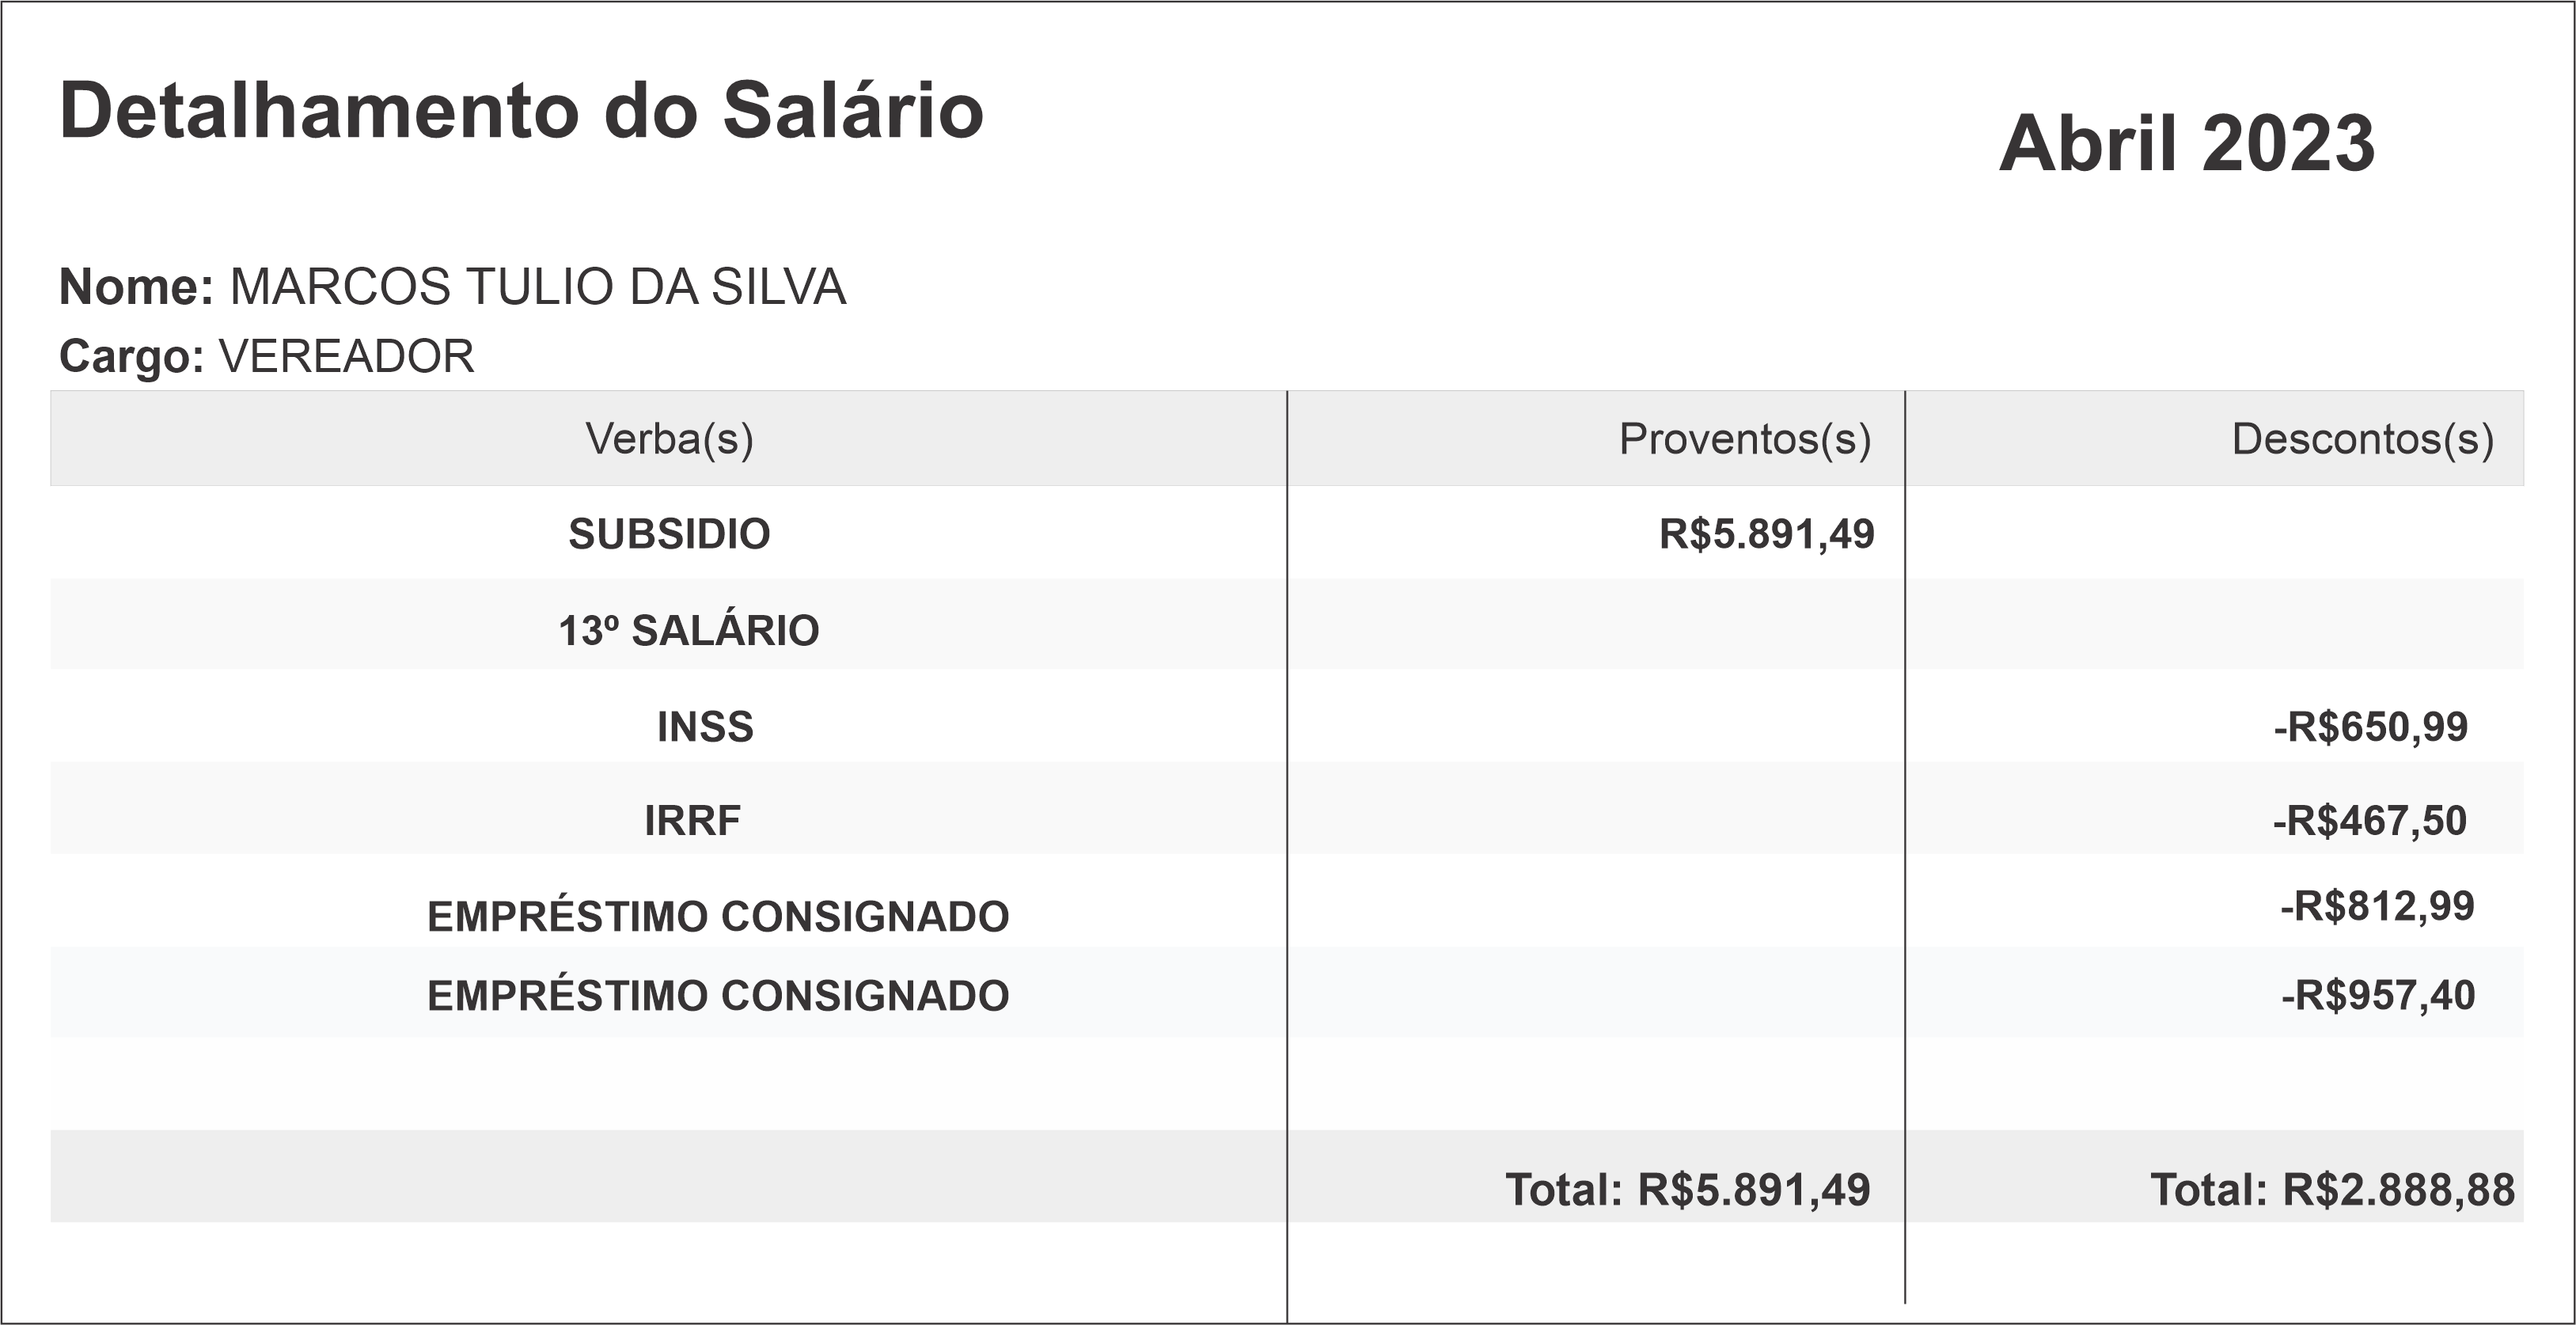Click the INSS discount -R$650,99
The height and width of the screenshot is (1325, 2576).
click(2370, 727)
